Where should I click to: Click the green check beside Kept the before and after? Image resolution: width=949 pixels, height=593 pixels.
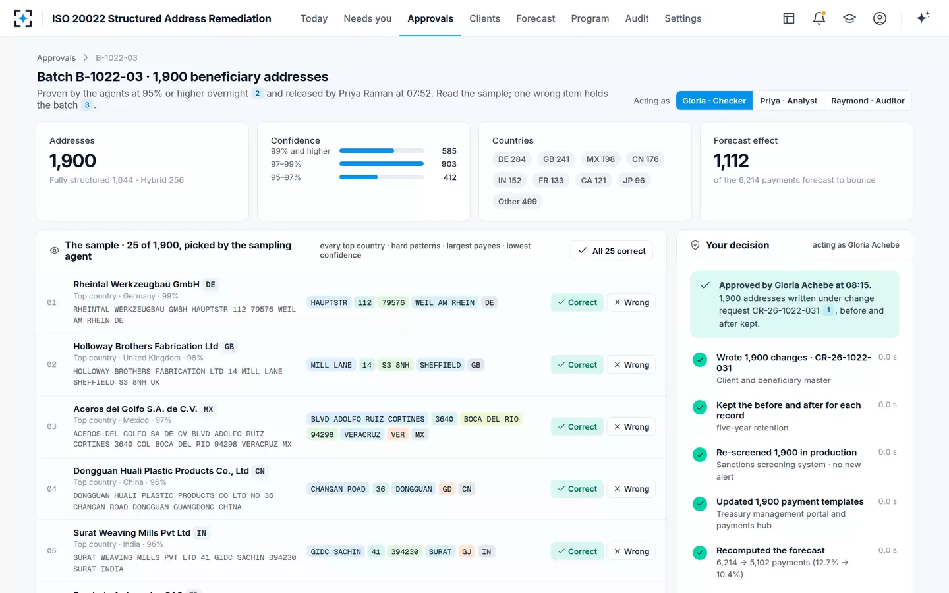click(x=700, y=407)
